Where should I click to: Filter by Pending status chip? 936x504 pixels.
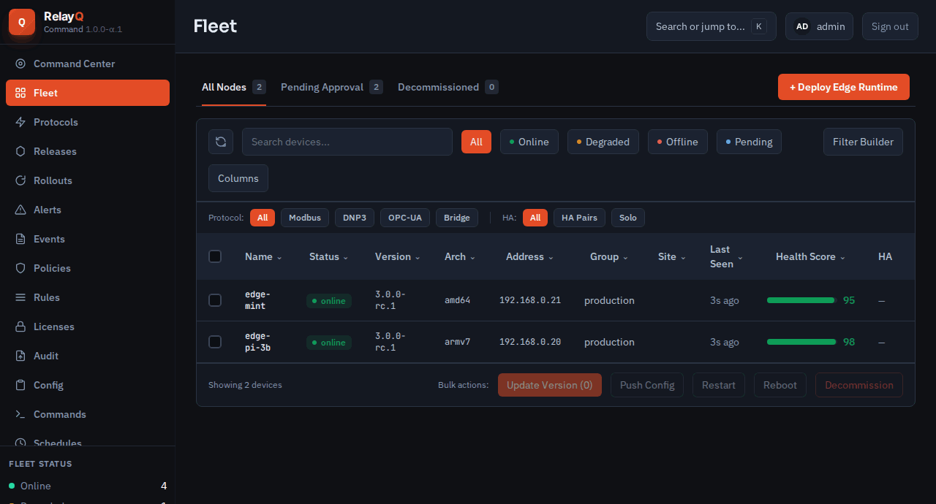750,142
